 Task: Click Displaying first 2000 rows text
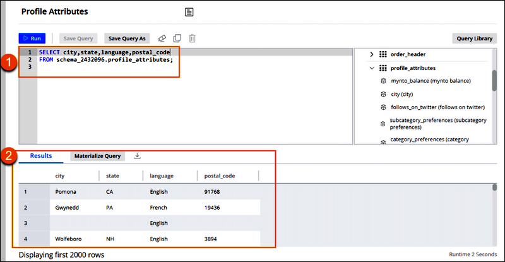tap(61, 254)
